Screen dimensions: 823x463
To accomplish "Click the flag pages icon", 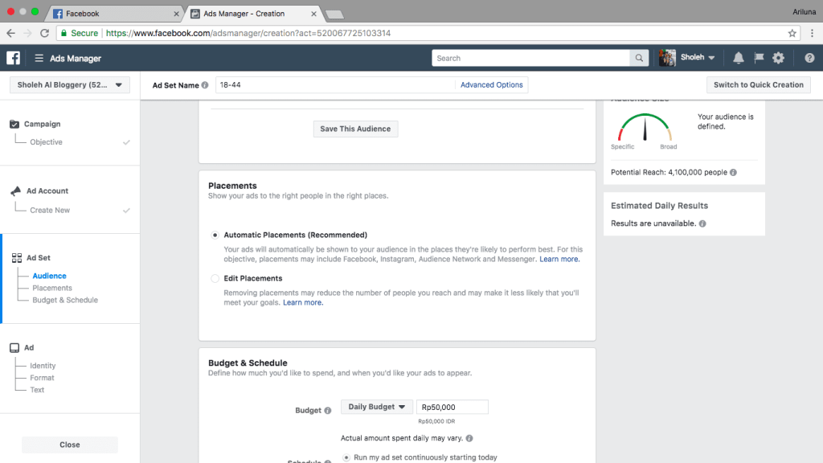I will pyautogui.click(x=759, y=58).
